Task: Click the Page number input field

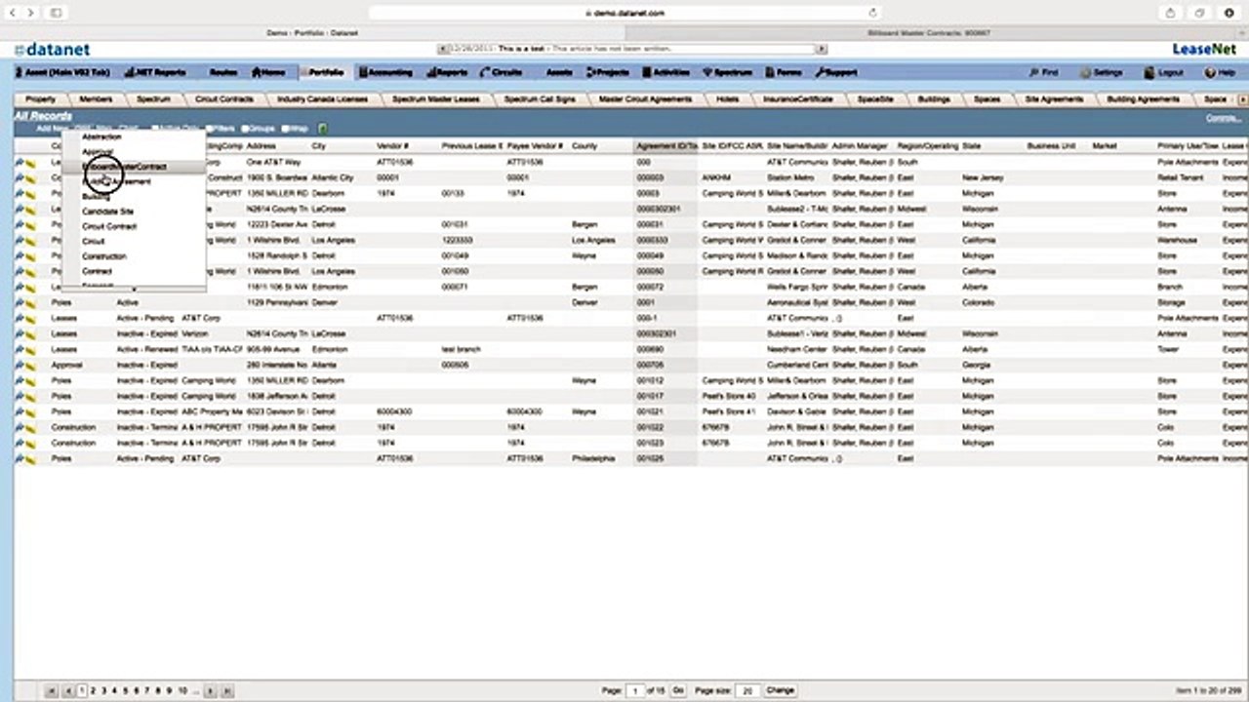Action: click(635, 690)
